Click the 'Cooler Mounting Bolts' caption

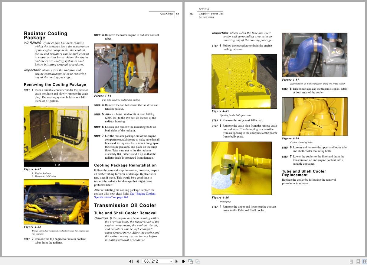coord(301,142)
